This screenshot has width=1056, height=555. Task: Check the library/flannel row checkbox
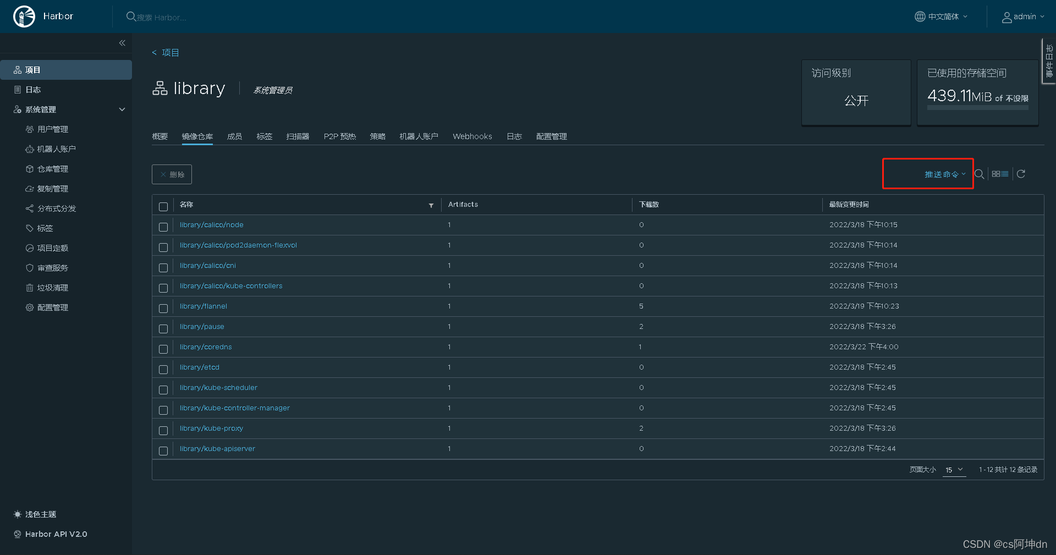(163, 309)
